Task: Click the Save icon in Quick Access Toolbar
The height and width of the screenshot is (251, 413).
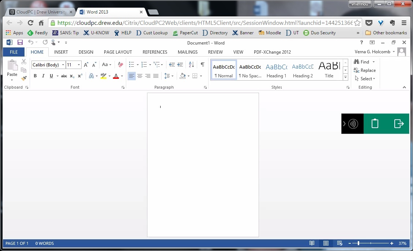Action: pyautogui.click(x=20, y=43)
